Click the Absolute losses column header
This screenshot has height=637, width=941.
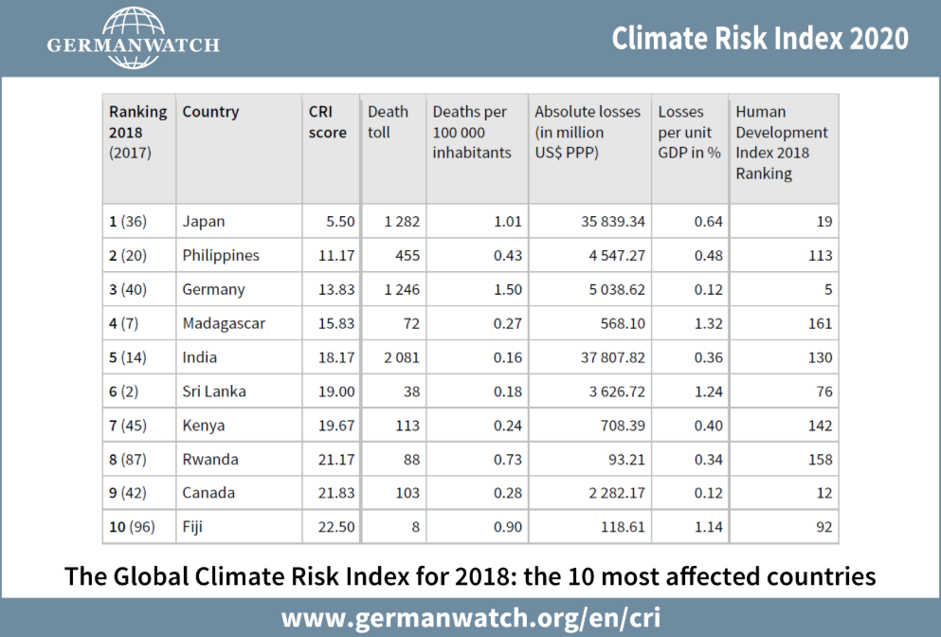coord(588,131)
